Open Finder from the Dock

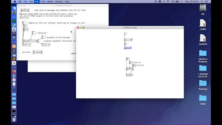pyautogui.click(x=14, y=8)
